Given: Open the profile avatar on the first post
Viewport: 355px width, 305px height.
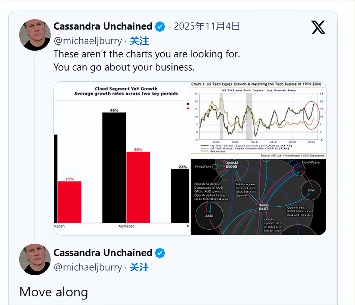Looking at the screenshot, I should [x=35, y=35].
